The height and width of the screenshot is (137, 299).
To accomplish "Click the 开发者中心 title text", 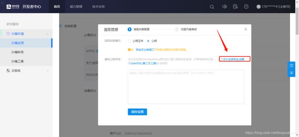I will 32,7.
